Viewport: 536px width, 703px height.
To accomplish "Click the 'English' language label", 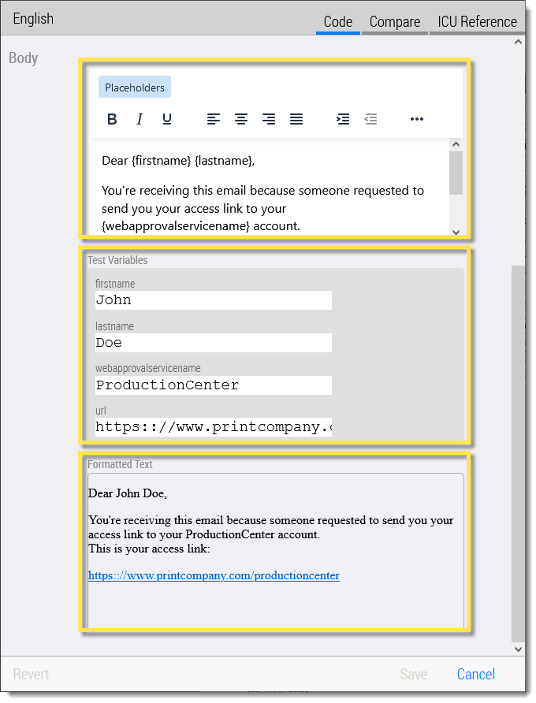I will pyautogui.click(x=33, y=19).
